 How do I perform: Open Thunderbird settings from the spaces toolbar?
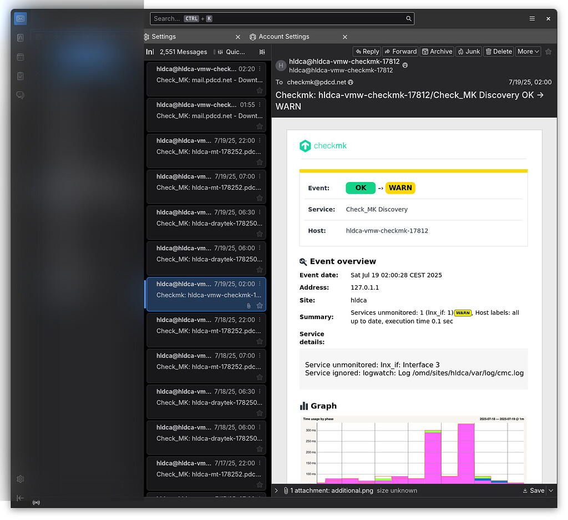tap(20, 479)
